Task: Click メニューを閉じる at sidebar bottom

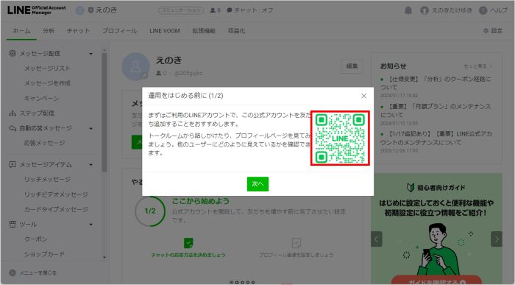Action: [x=33, y=272]
